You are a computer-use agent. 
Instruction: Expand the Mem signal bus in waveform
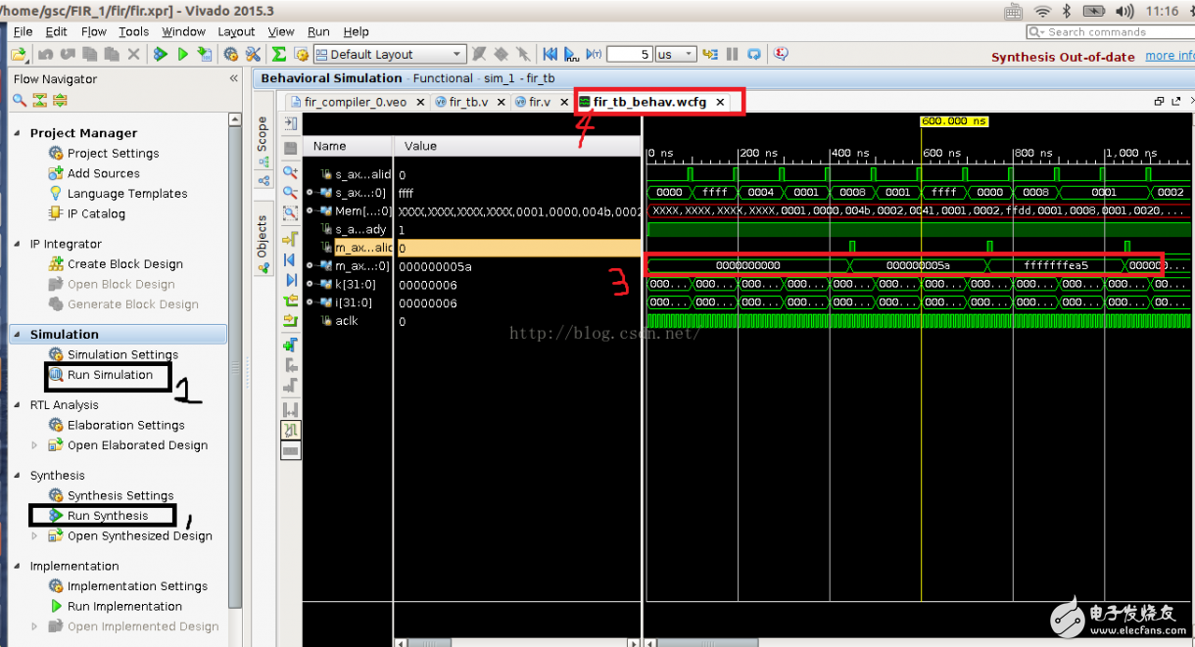coord(310,210)
